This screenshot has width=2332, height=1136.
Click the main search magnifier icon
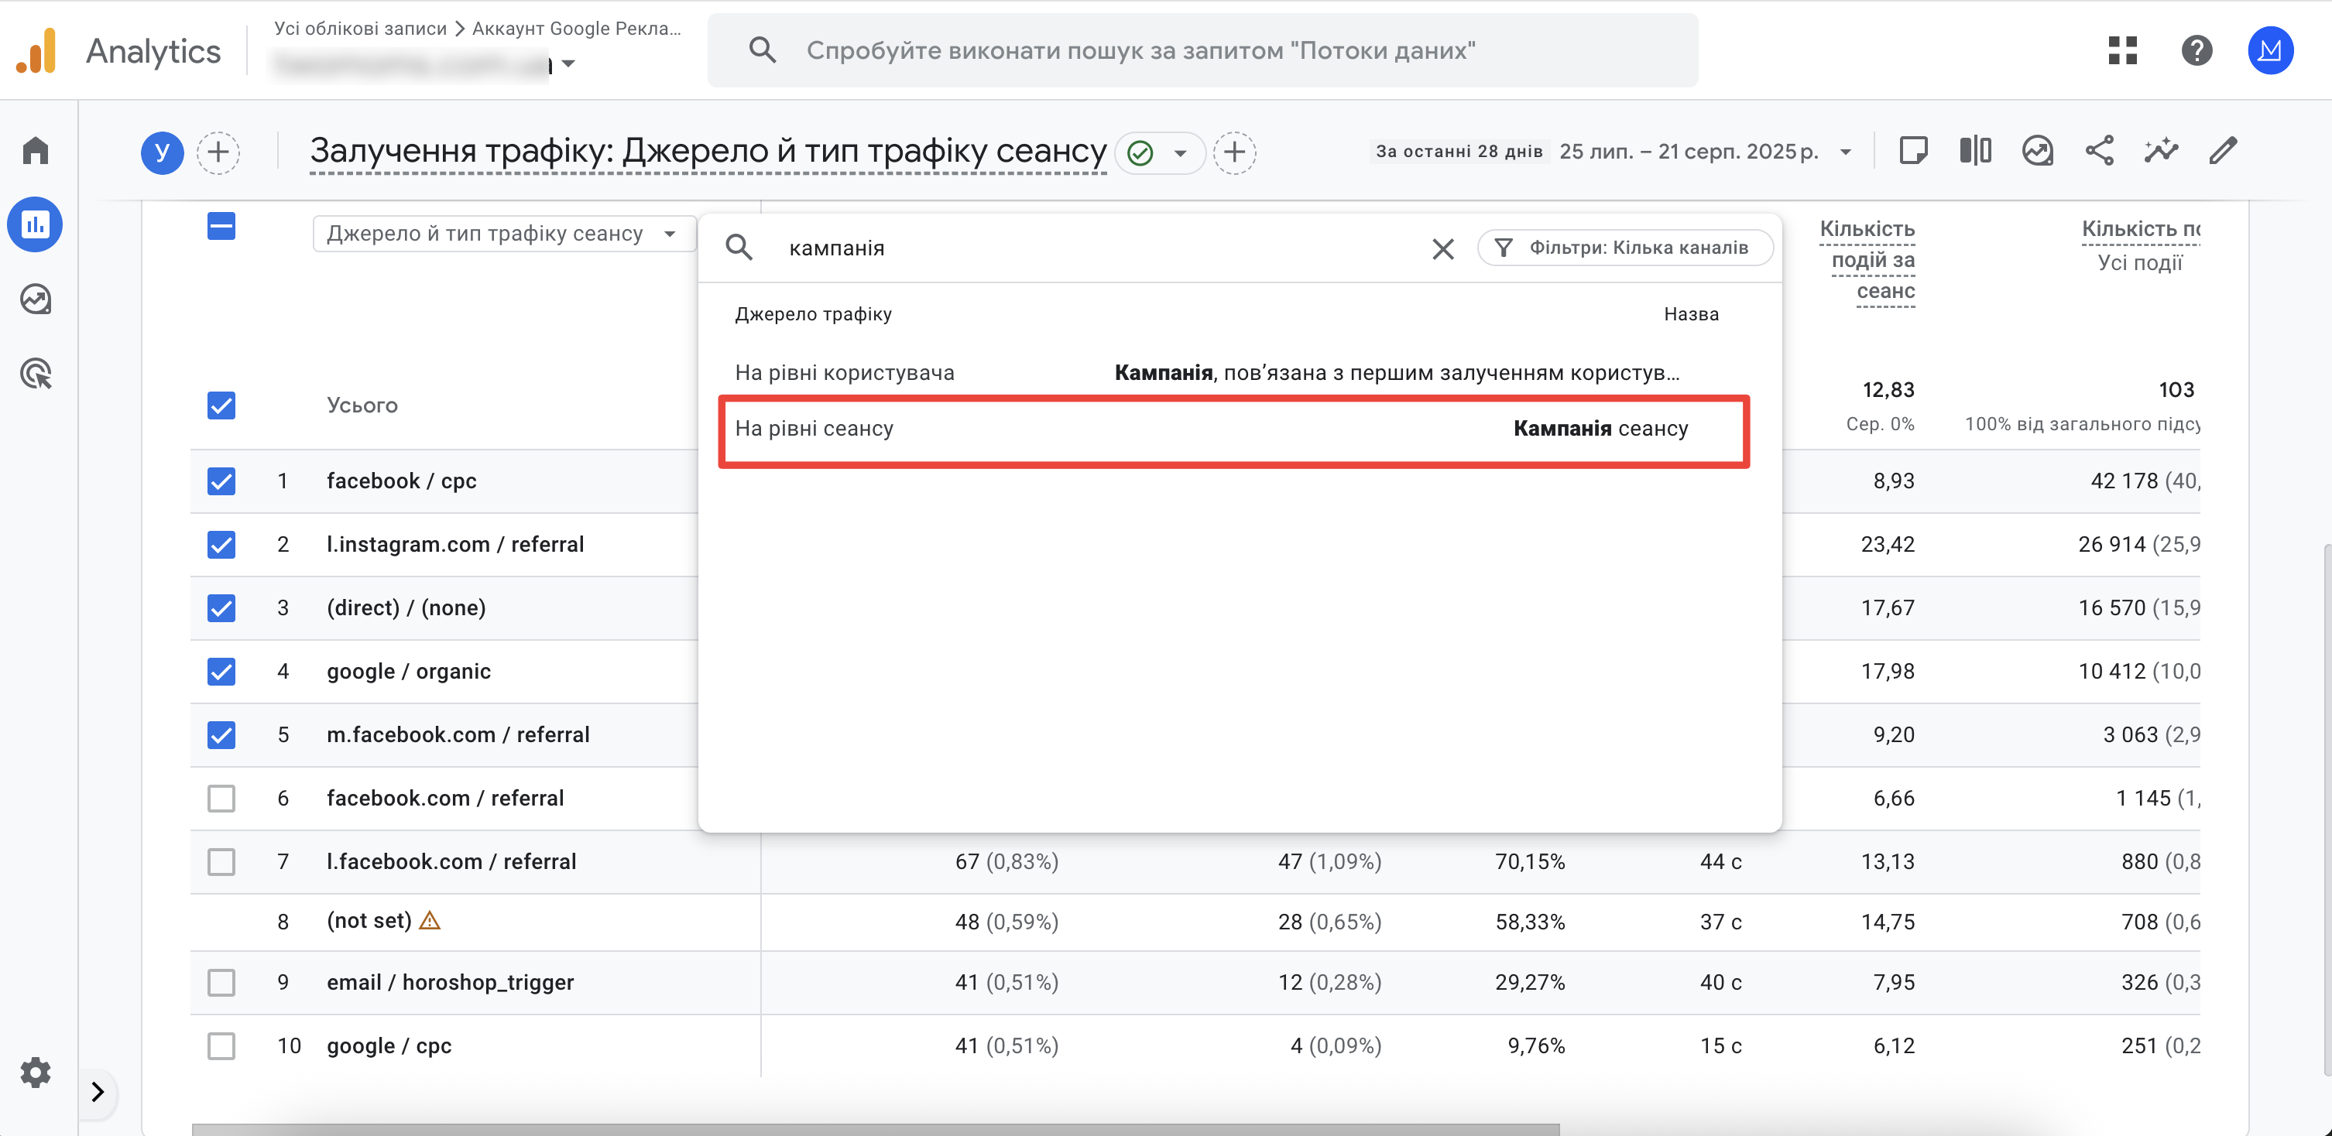pos(763,50)
